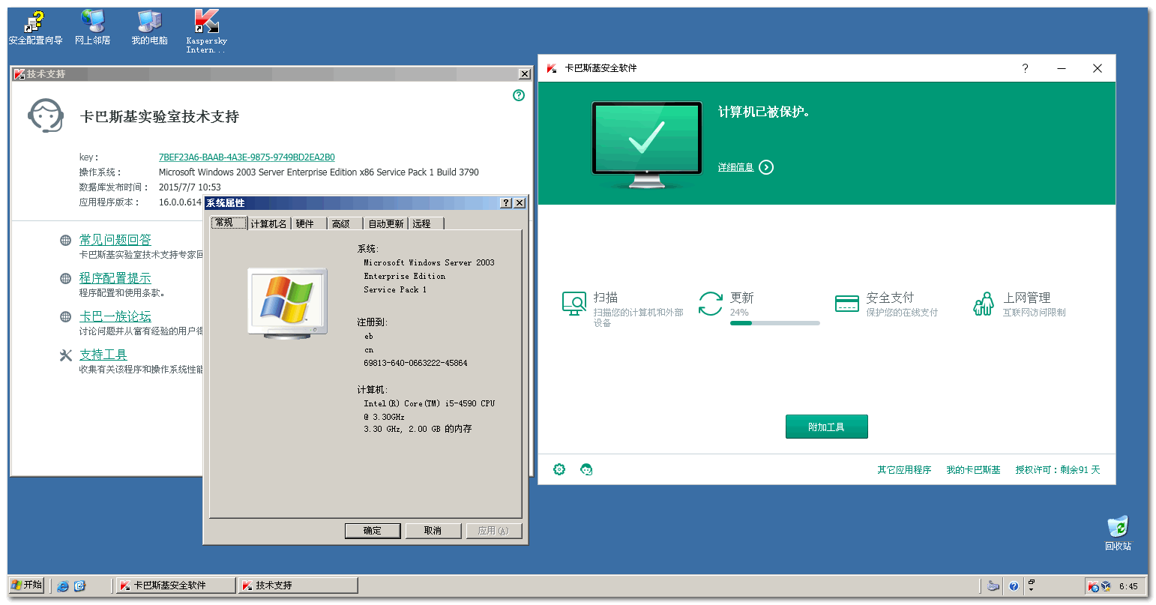1156x605 pixels.
Task: Click the 更新 progress bar at 24%
Action: pos(775,323)
